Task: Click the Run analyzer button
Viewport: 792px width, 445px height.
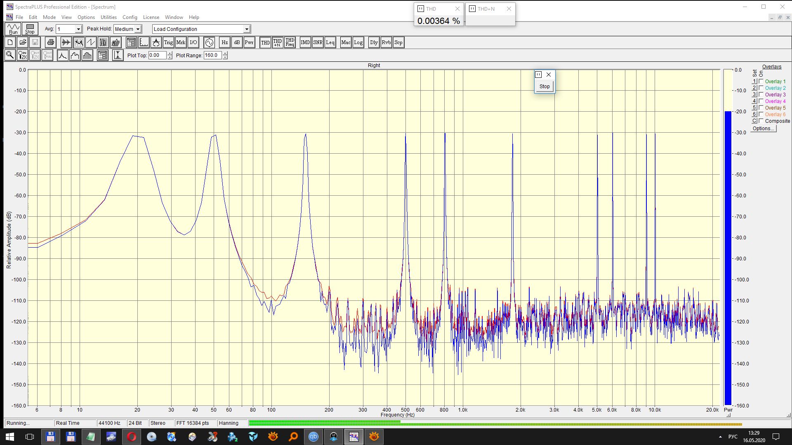Action: point(13,29)
